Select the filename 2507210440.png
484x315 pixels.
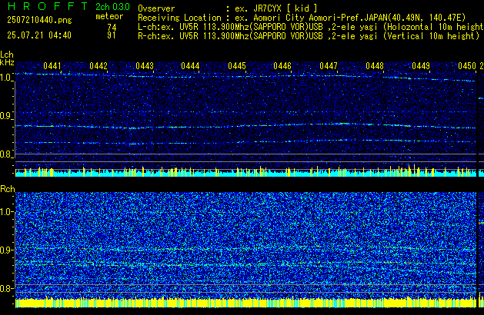pyautogui.click(x=39, y=20)
